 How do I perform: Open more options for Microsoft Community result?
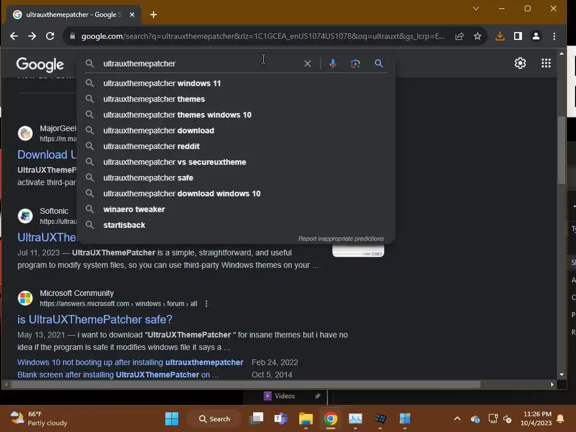pyautogui.click(x=206, y=304)
